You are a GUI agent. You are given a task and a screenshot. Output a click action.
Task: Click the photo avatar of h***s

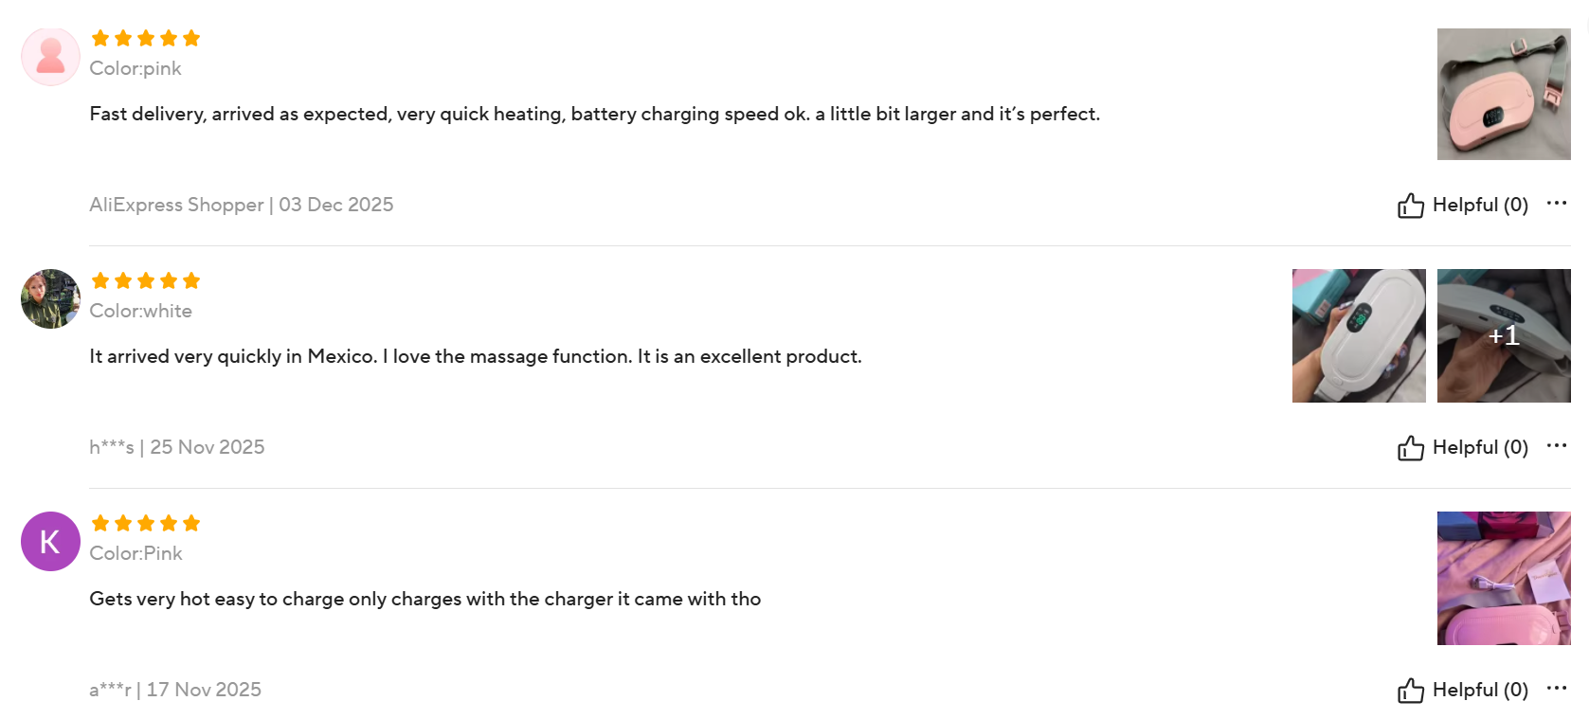[x=50, y=299]
